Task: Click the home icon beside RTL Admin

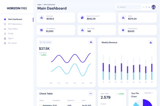Action: (5, 43)
